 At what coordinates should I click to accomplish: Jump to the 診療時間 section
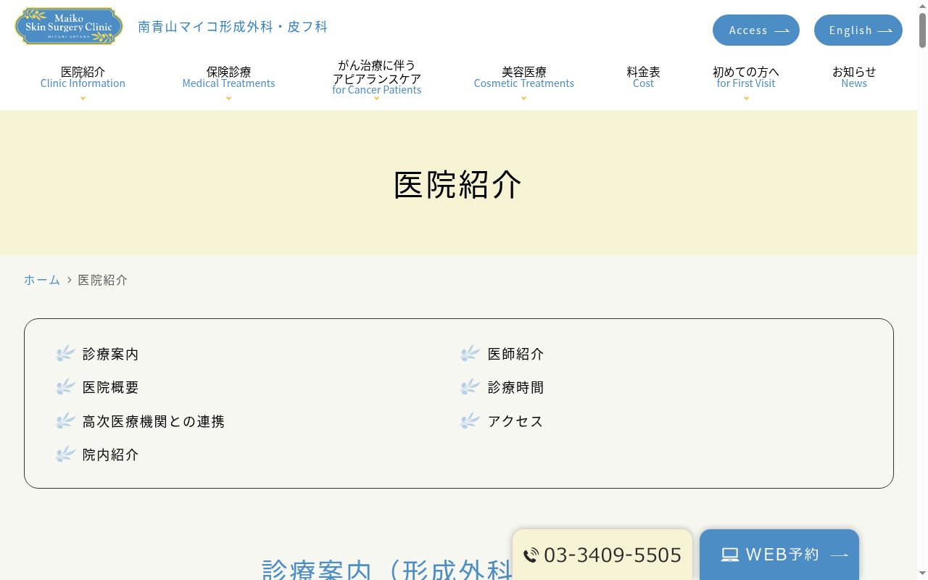tap(515, 387)
